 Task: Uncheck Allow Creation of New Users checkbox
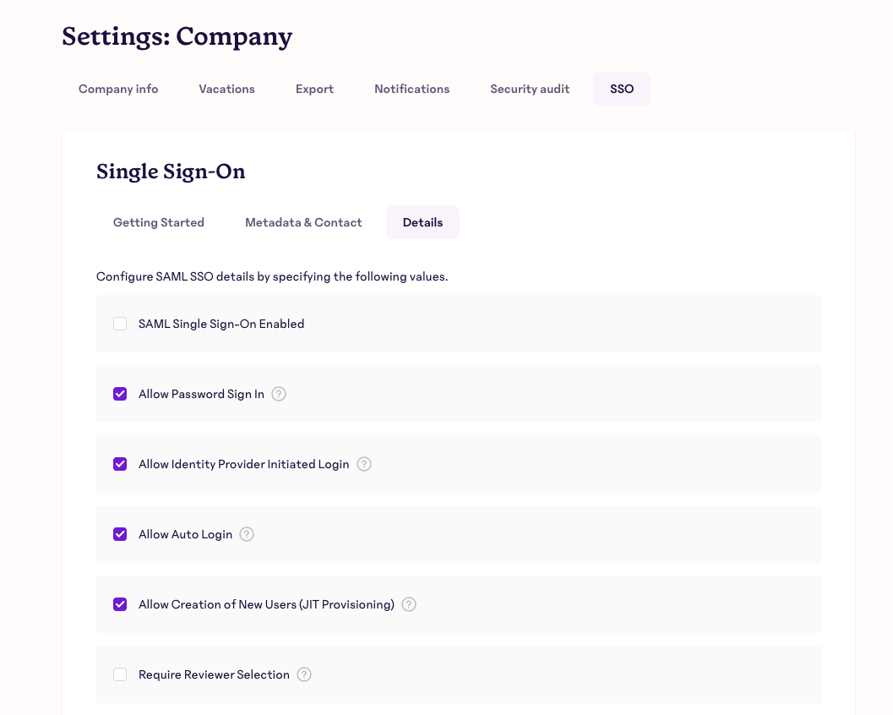(120, 604)
